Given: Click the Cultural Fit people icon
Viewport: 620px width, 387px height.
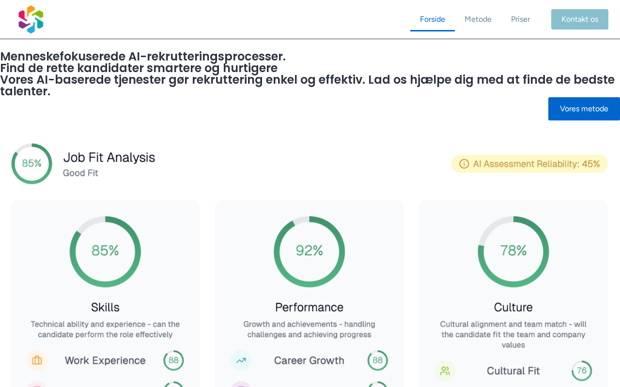Looking at the screenshot, I should pyautogui.click(x=445, y=371).
